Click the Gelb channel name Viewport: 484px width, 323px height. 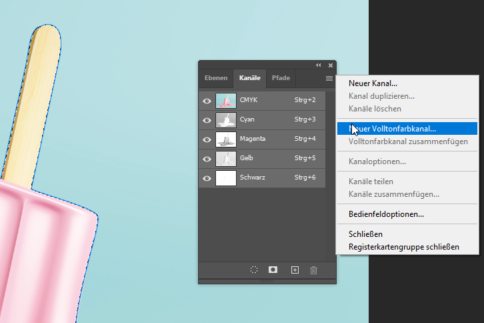click(246, 158)
